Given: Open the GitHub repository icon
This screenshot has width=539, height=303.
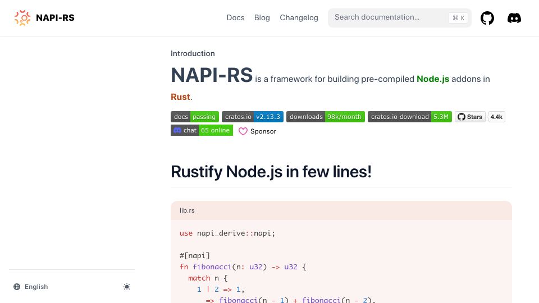Looking at the screenshot, I should point(487,18).
